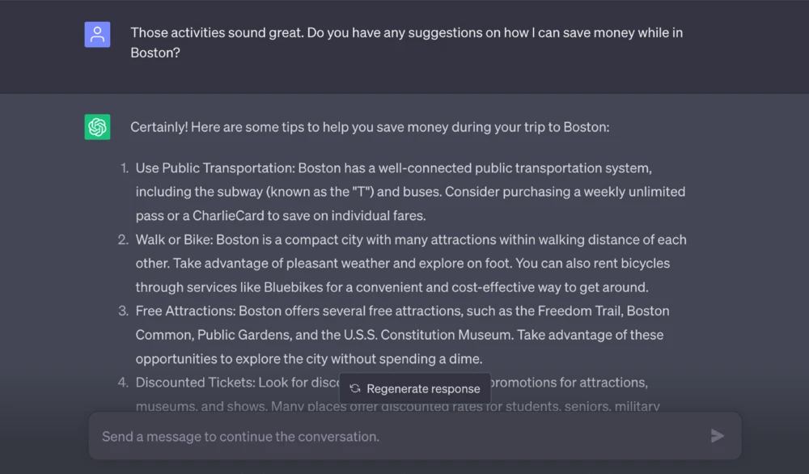Click the green ChatGPT logo icon

(97, 127)
